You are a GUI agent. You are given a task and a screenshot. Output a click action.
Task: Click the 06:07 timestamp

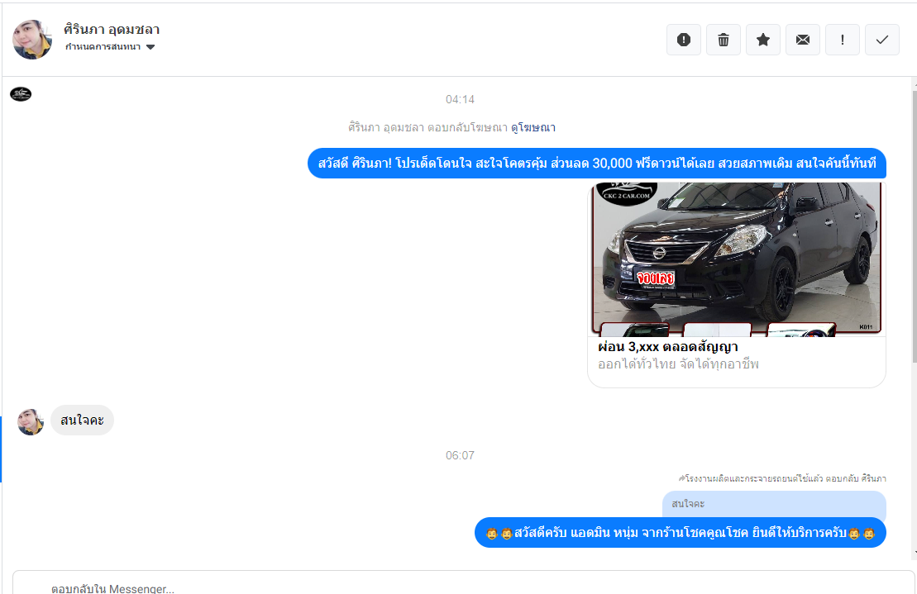tap(461, 455)
